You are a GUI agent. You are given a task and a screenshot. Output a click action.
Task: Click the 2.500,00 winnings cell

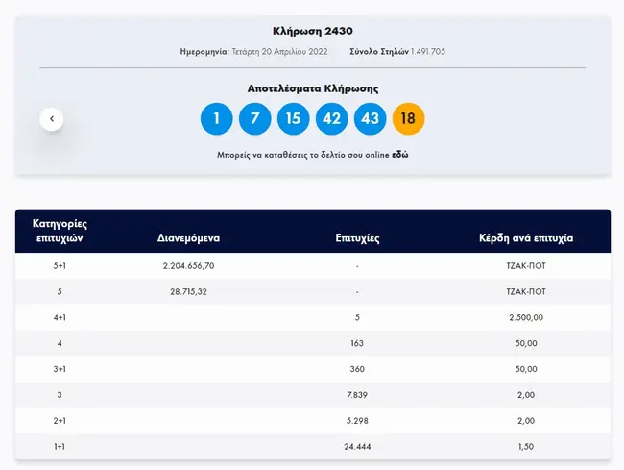525,315
